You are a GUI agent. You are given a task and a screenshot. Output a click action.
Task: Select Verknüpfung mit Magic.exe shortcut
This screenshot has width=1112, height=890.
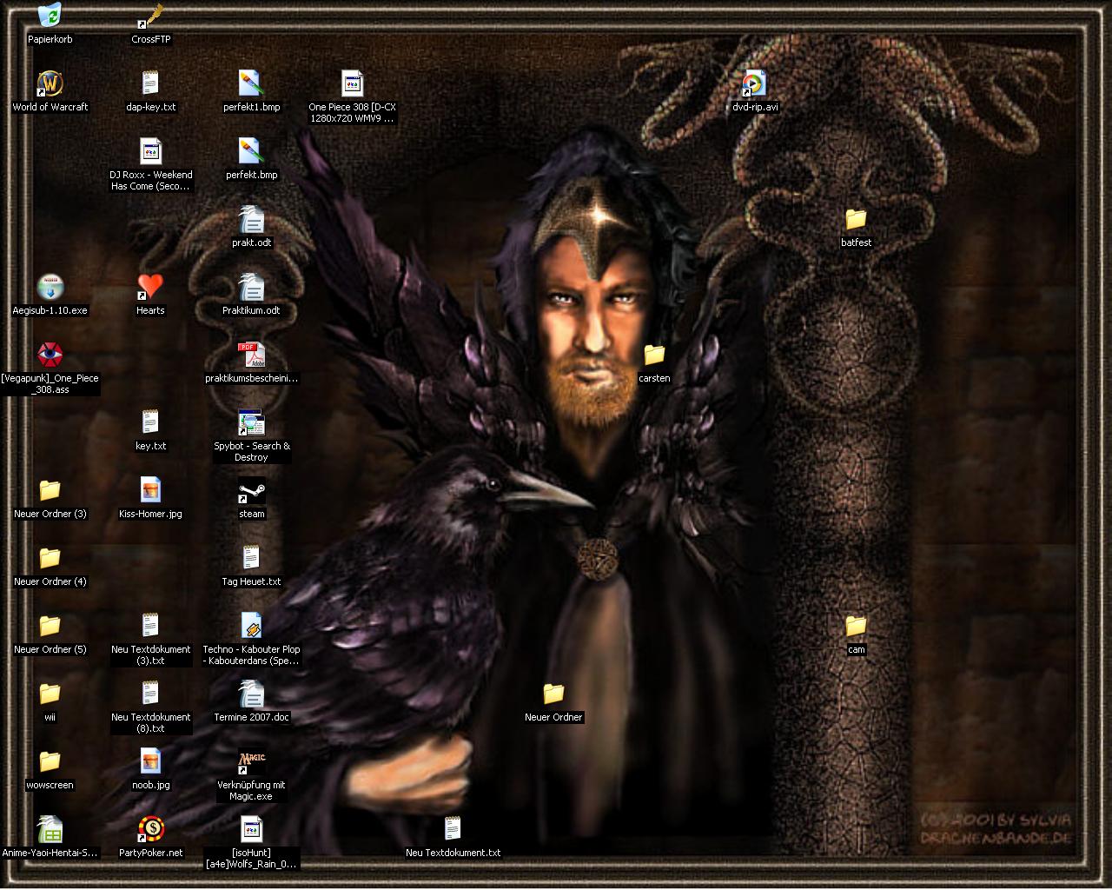tap(252, 762)
